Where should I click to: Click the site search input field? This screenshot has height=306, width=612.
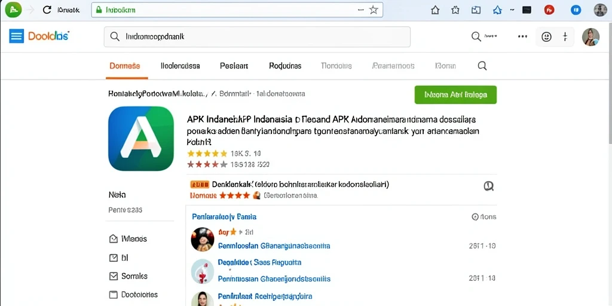[257, 36]
